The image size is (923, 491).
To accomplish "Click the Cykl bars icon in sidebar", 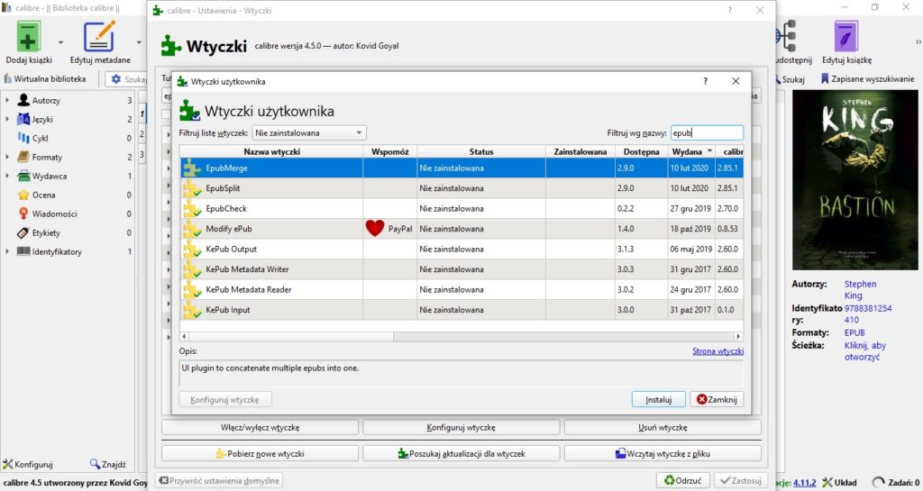I will coord(23,138).
